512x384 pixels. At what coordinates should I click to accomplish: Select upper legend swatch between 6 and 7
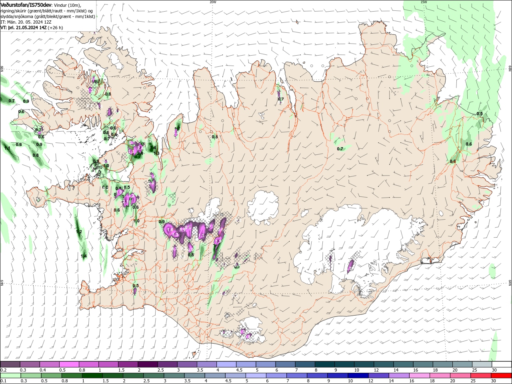click(x=285, y=364)
